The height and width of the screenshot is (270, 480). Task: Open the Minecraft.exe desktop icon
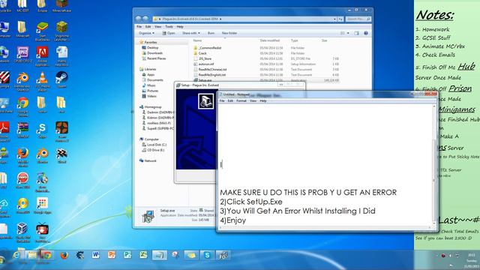[x=61, y=5]
